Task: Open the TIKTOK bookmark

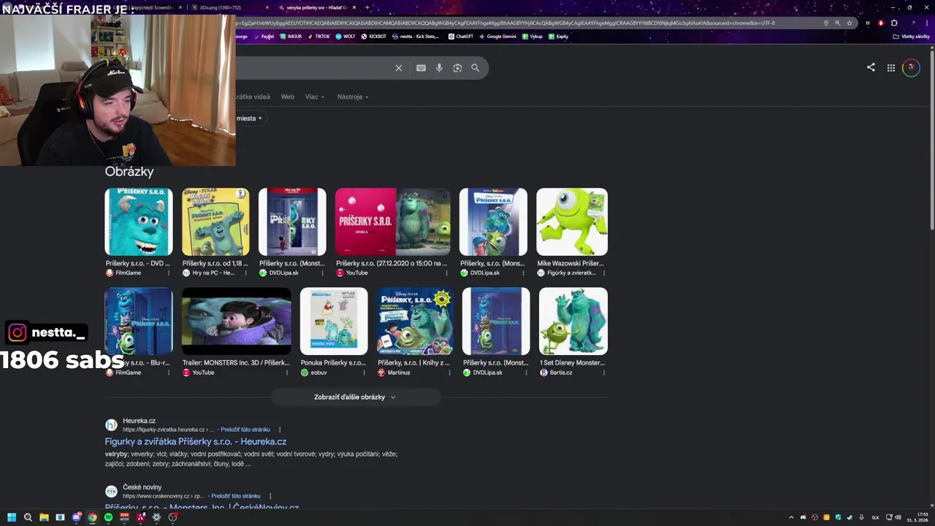Action: coord(318,36)
